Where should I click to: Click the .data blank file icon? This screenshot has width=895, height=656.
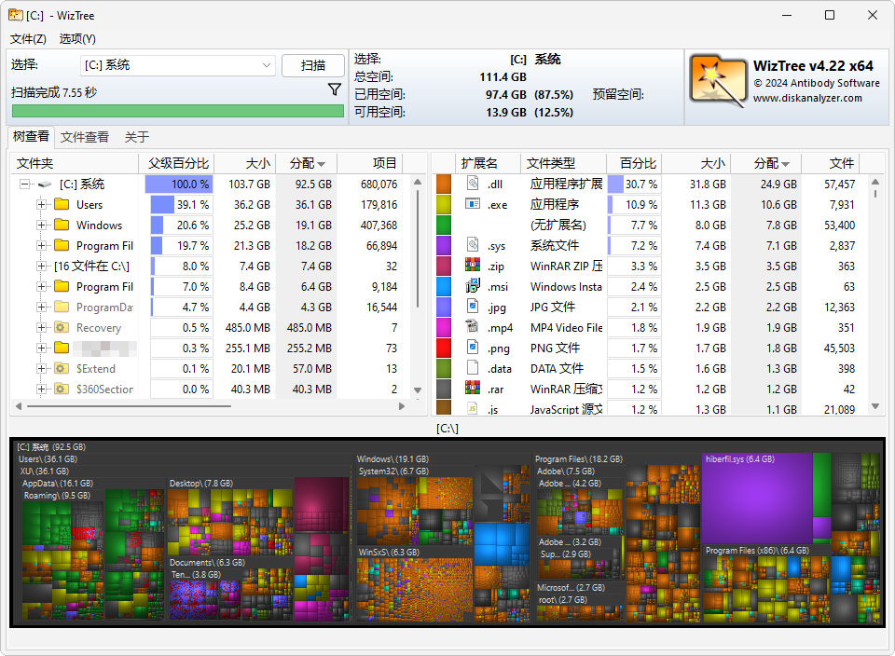(x=473, y=367)
